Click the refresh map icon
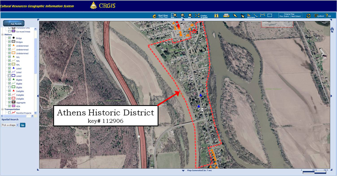This screenshot has height=176, width=337. pyautogui.click(x=308, y=16)
